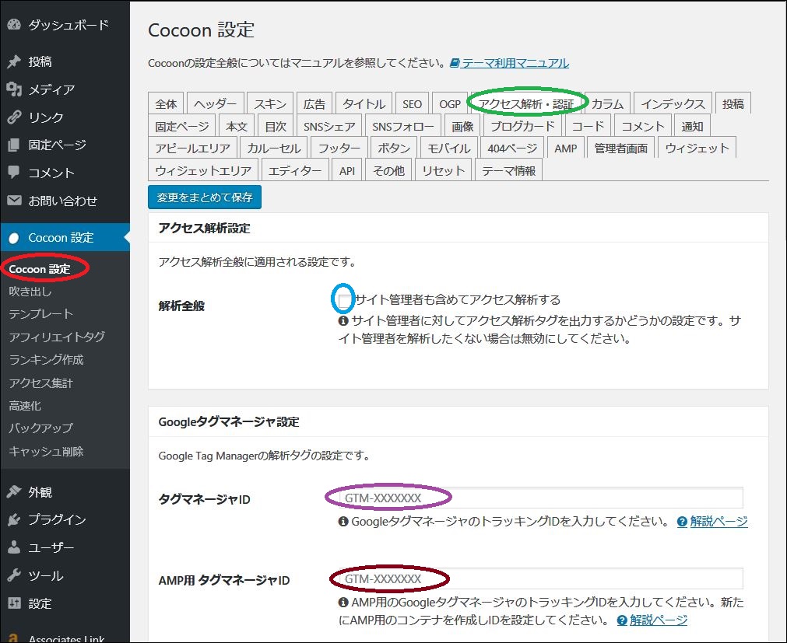The height and width of the screenshot is (643, 787).
Task: Select the アクセス解析・認証 tab
Action: click(x=526, y=103)
